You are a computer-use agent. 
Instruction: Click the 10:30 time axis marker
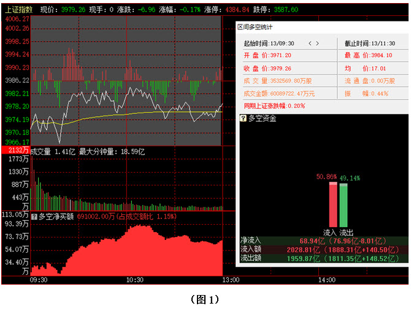coord(134,280)
